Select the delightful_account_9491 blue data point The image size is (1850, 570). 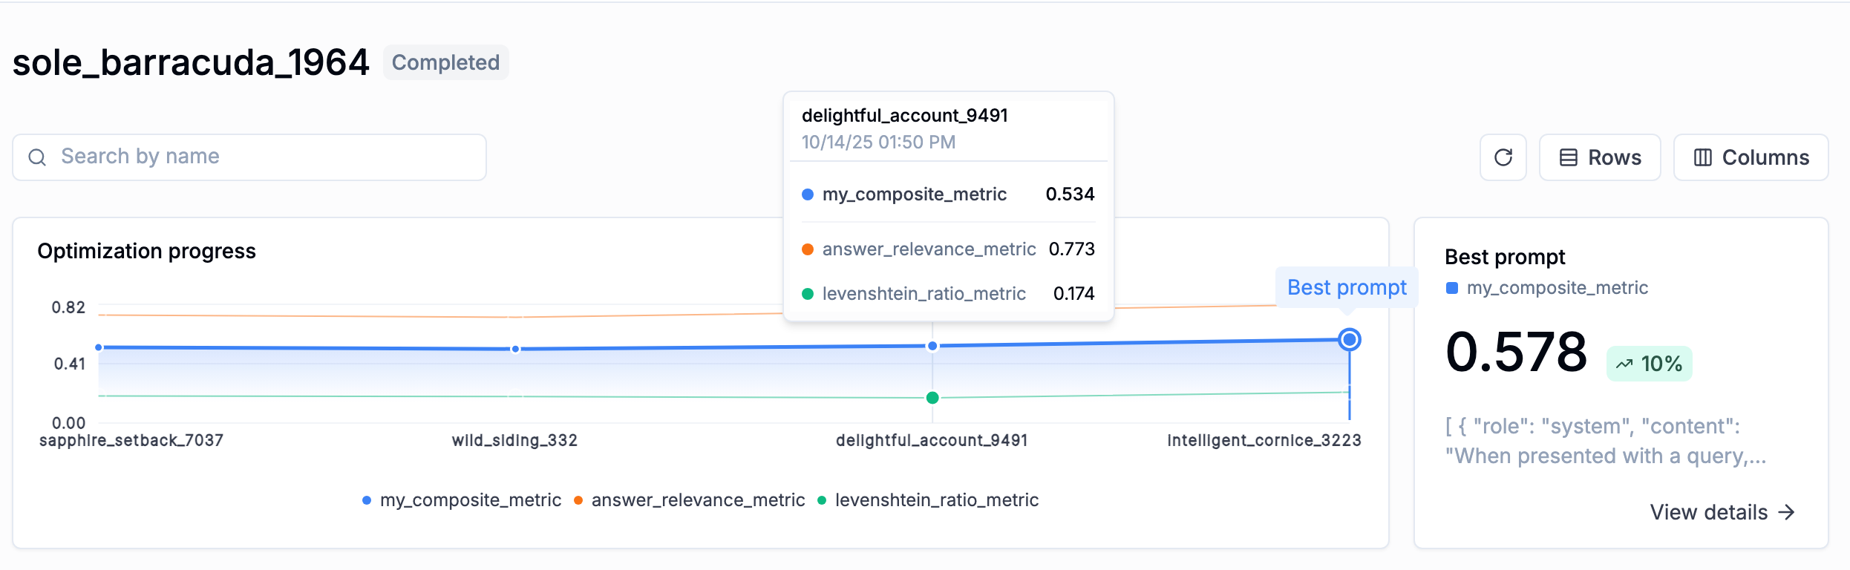coord(932,346)
